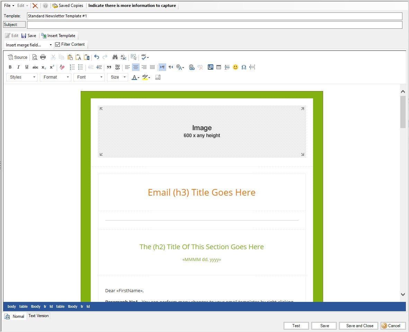Expand the Font dropdown
Image resolution: width=409 pixels, height=332 pixels.
[x=89, y=77]
